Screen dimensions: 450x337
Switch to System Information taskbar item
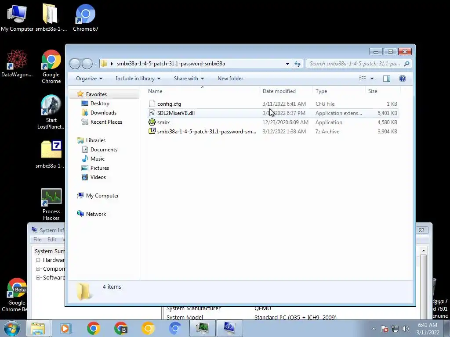tap(229, 328)
